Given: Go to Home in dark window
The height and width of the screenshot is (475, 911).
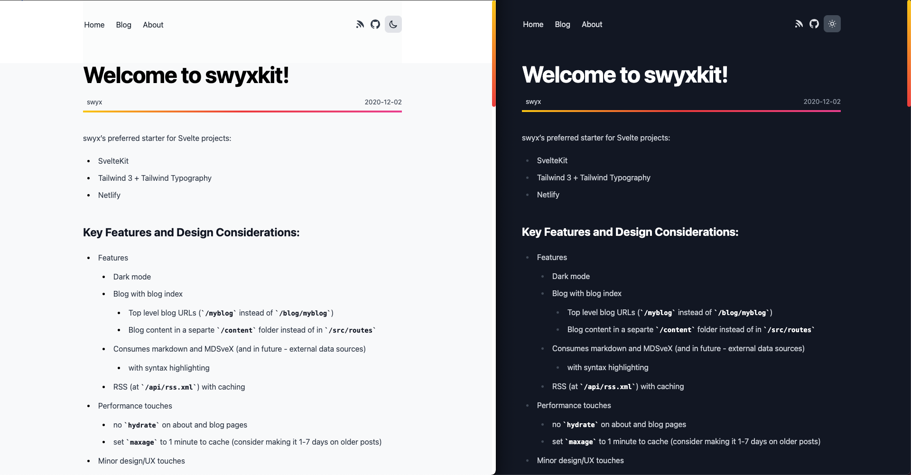Looking at the screenshot, I should [533, 24].
